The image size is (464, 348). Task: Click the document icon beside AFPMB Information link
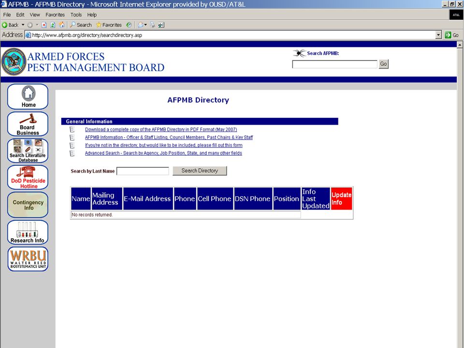72,137
